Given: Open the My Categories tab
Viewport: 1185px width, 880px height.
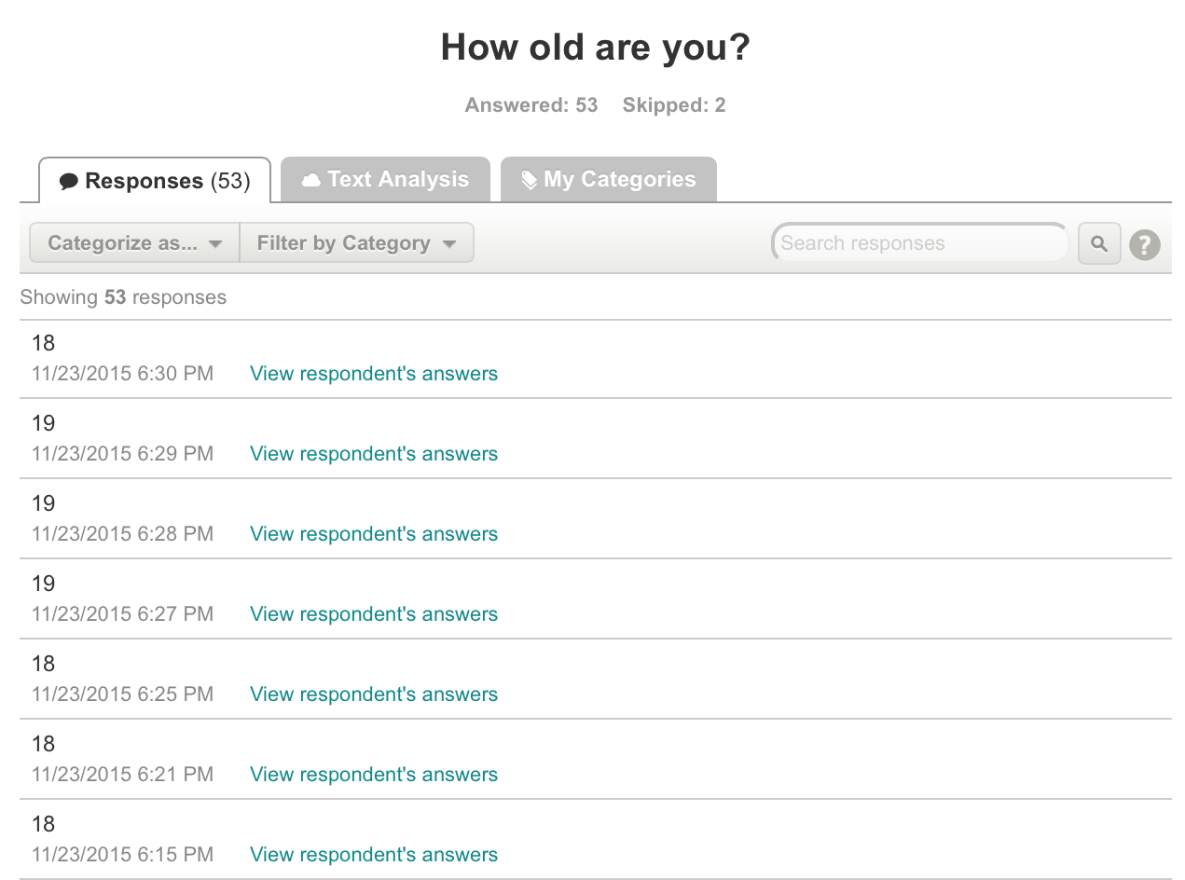Looking at the screenshot, I should coord(608,180).
